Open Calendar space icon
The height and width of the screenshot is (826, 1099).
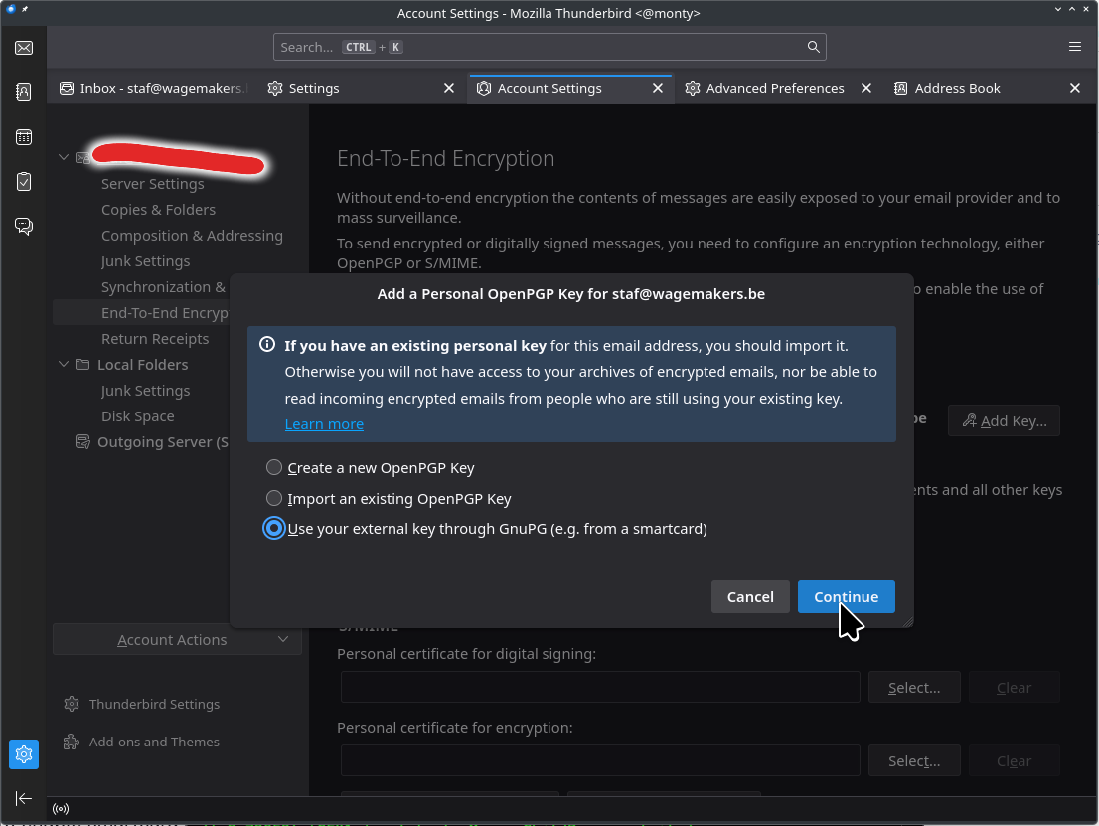coord(24,137)
